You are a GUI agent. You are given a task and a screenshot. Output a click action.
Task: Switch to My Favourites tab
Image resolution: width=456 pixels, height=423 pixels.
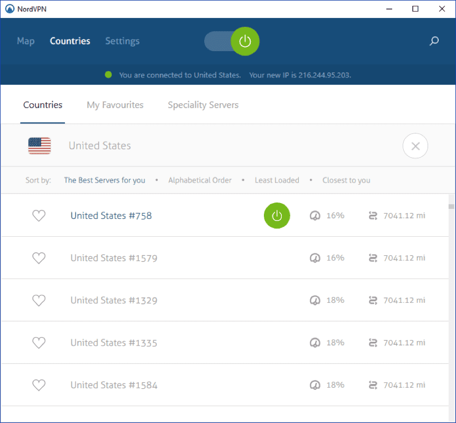pyautogui.click(x=115, y=105)
